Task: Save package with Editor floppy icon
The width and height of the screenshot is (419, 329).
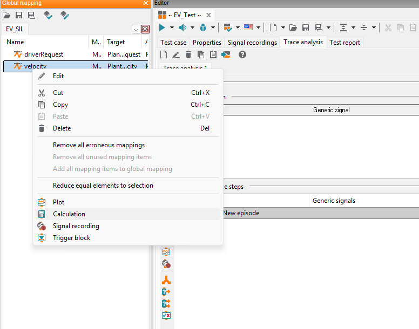Action: (306, 28)
